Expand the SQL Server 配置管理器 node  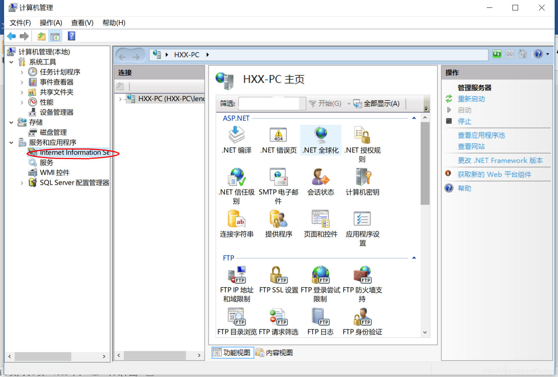click(x=22, y=183)
